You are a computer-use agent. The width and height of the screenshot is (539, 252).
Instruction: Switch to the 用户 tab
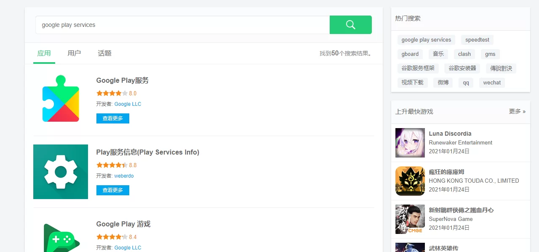[x=74, y=53]
